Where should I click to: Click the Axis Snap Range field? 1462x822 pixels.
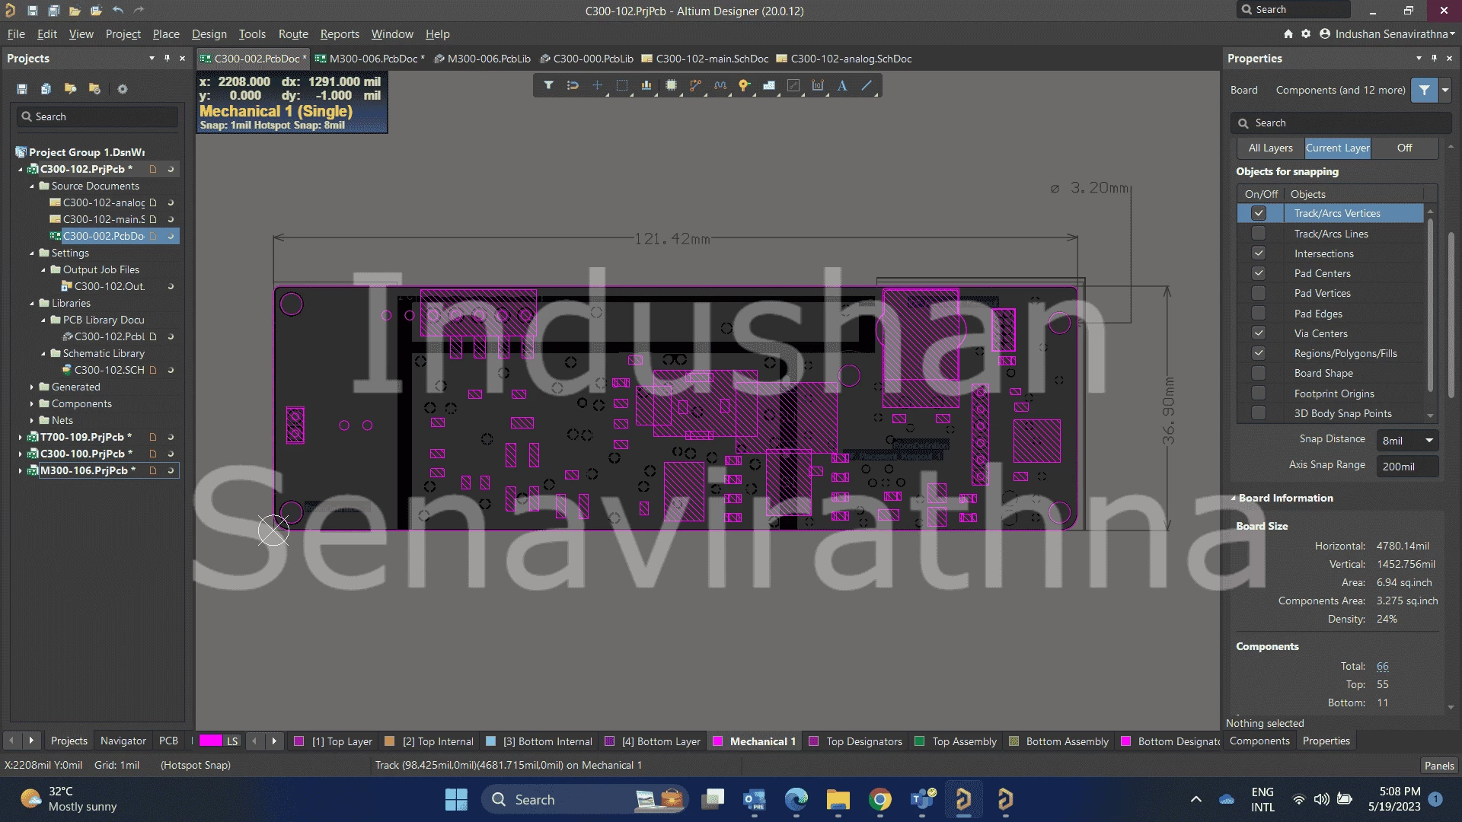point(1408,467)
